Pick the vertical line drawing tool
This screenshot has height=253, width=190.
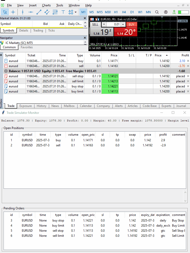coord(23,12)
